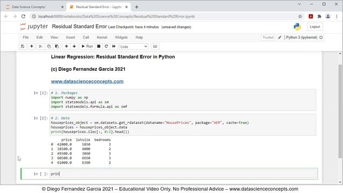Open the Edit menu
343x193 pixels.
click(40, 38)
